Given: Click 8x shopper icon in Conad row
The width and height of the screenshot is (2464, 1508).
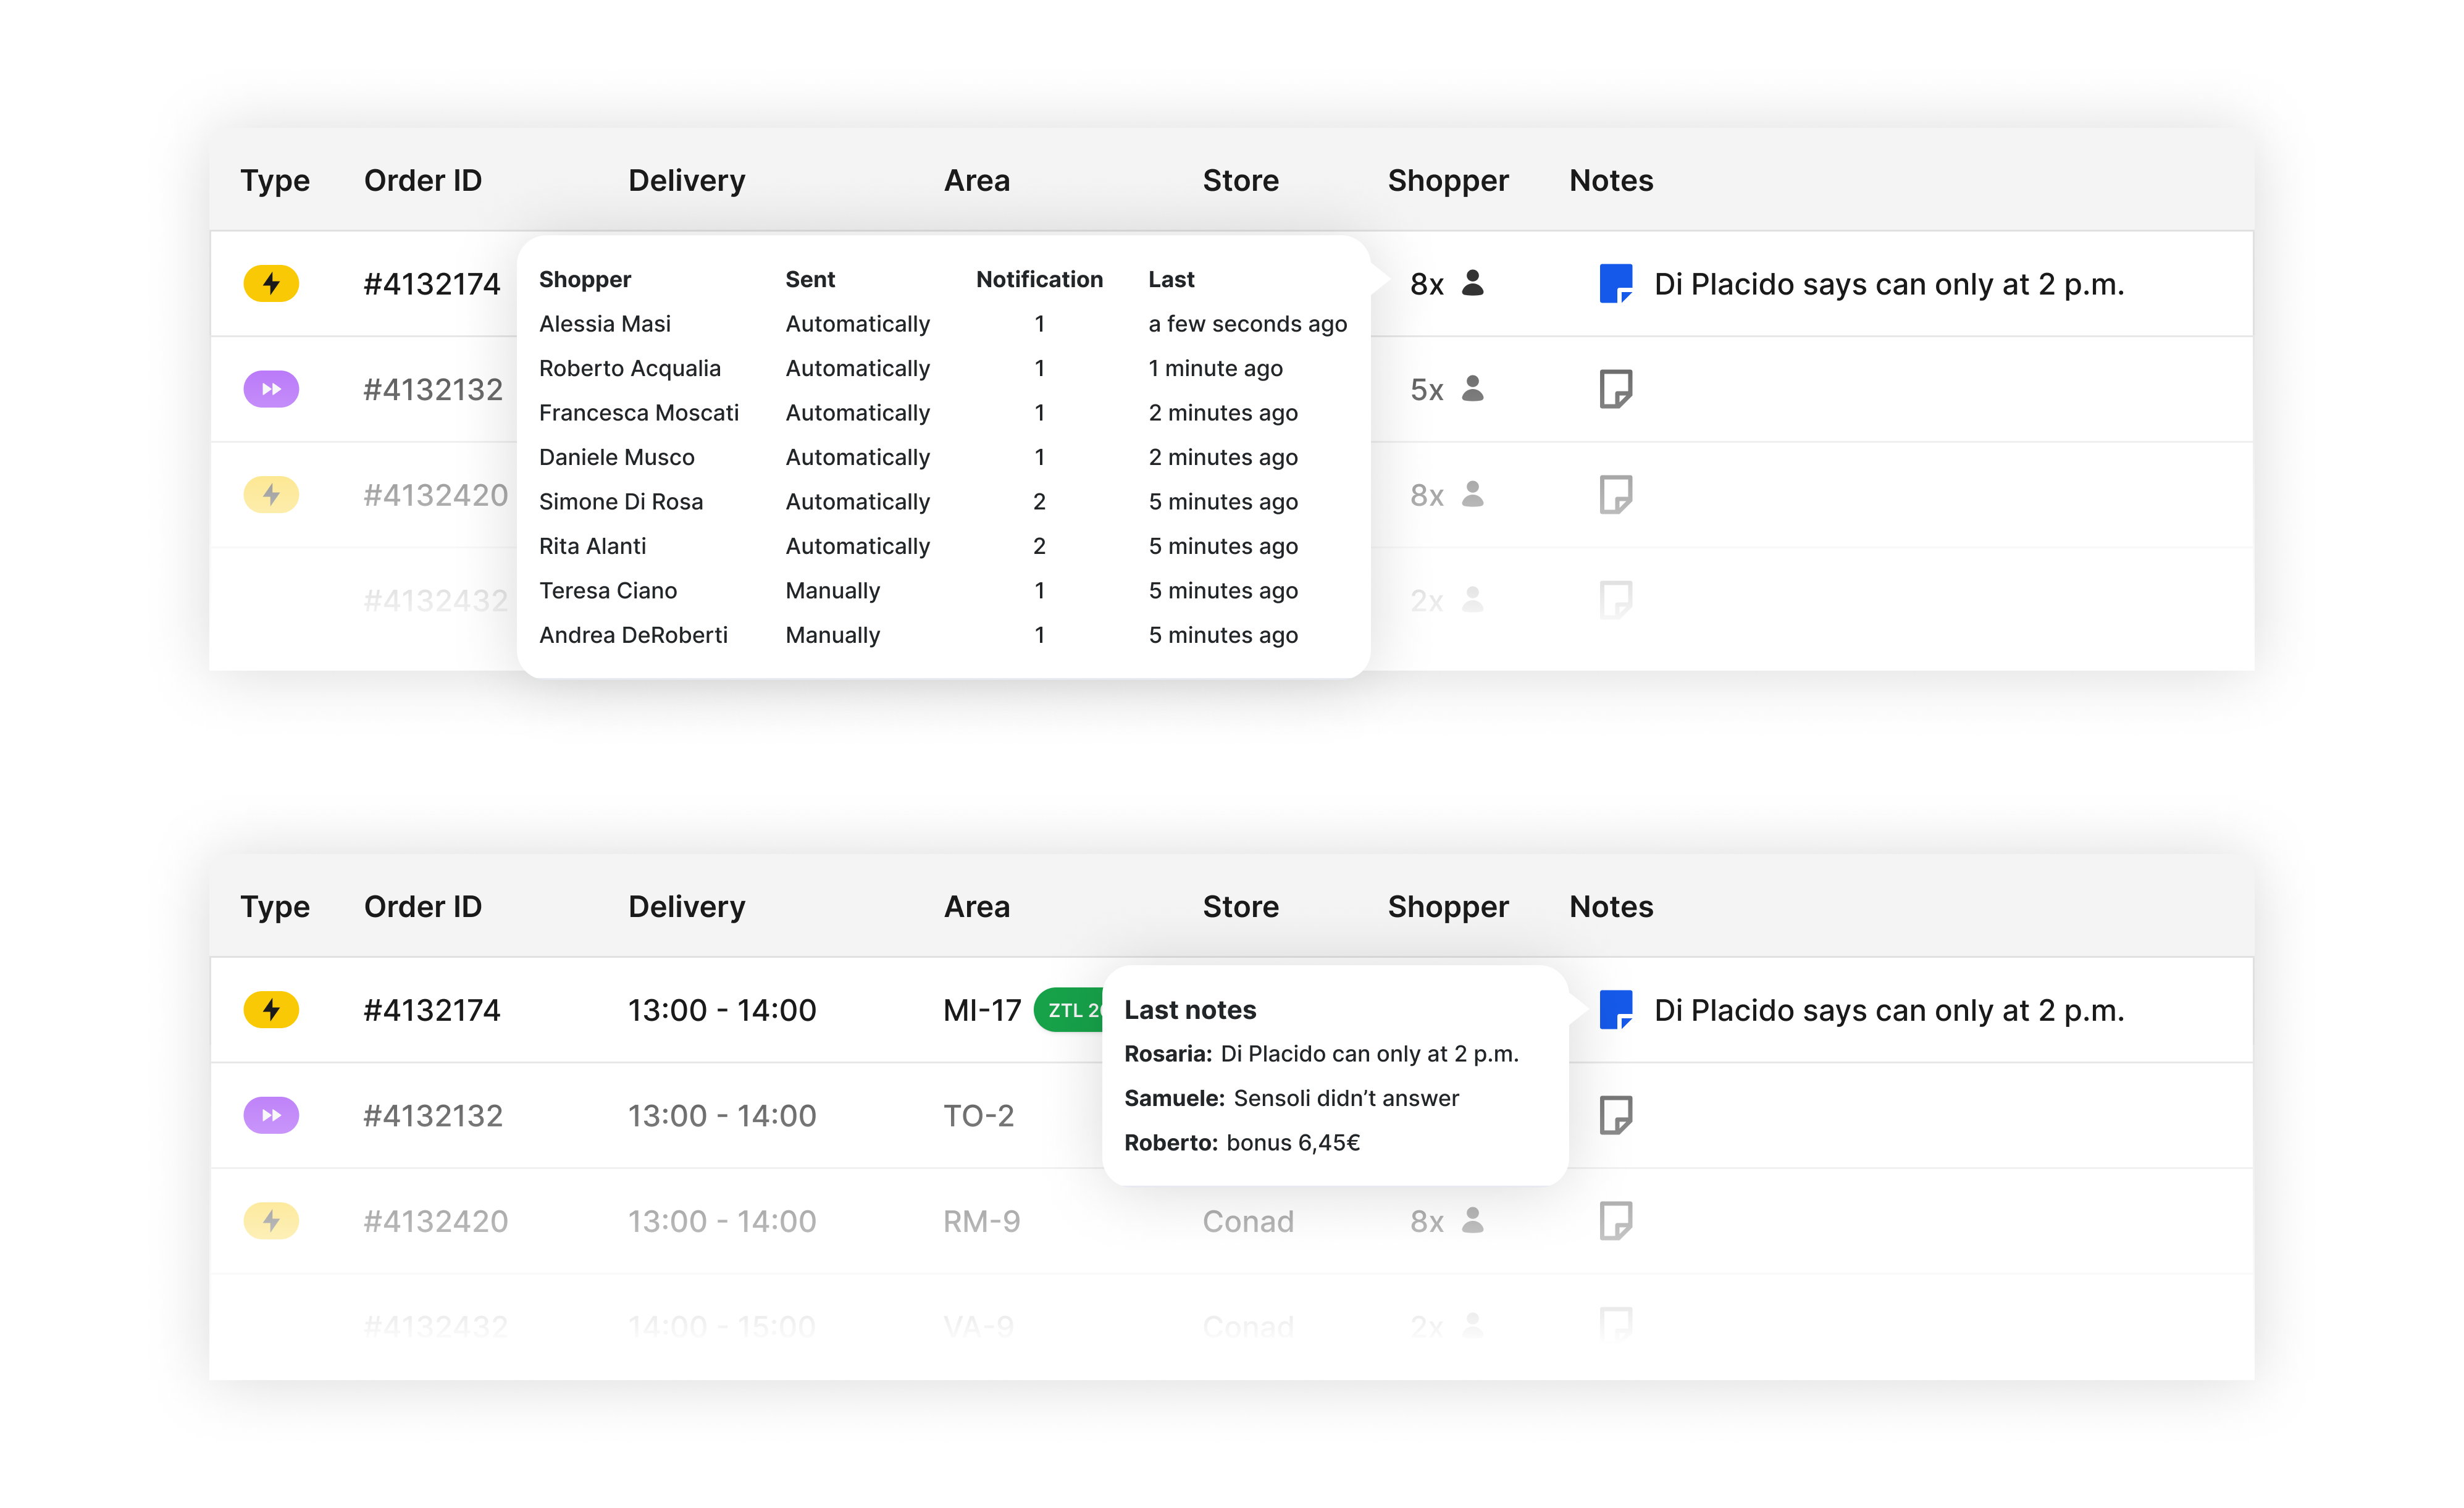Looking at the screenshot, I should point(1472,1221).
